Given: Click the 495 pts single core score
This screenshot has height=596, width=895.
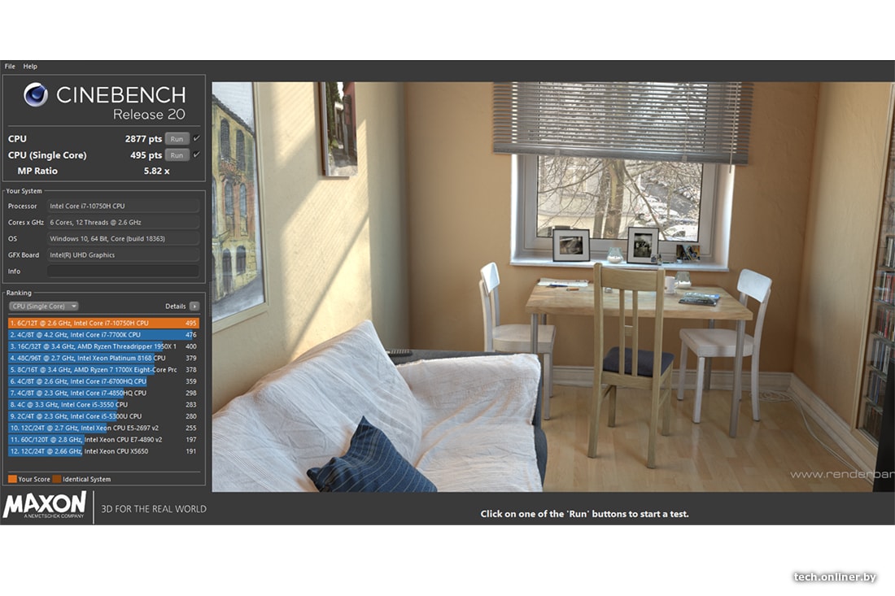Looking at the screenshot, I should [x=146, y=155].
